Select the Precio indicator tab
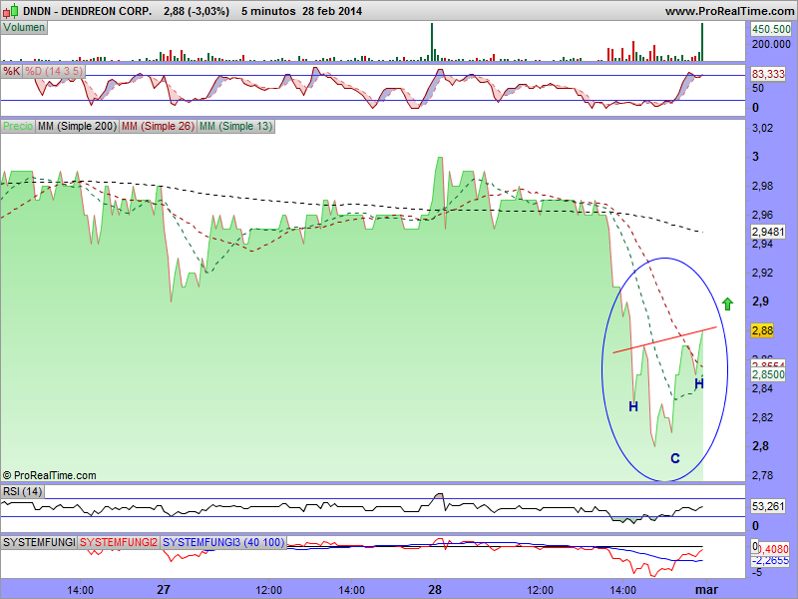The image size is (798, 599). point(18,126)
